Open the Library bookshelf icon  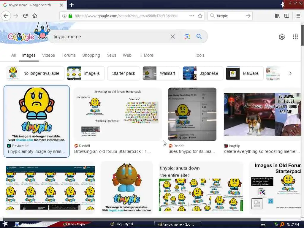277,16
